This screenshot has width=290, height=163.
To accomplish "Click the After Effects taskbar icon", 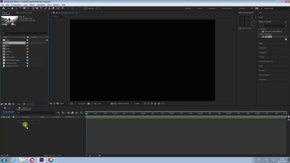I will (41, 160).
